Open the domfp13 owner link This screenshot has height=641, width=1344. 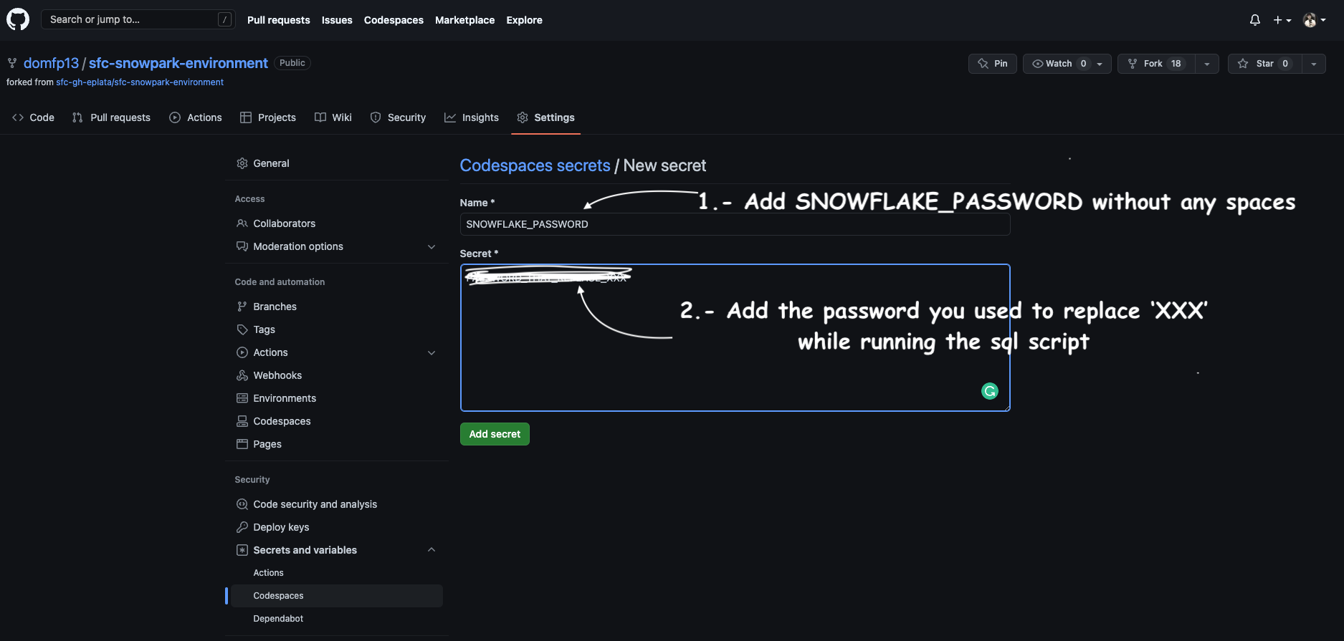coord(51,63)
